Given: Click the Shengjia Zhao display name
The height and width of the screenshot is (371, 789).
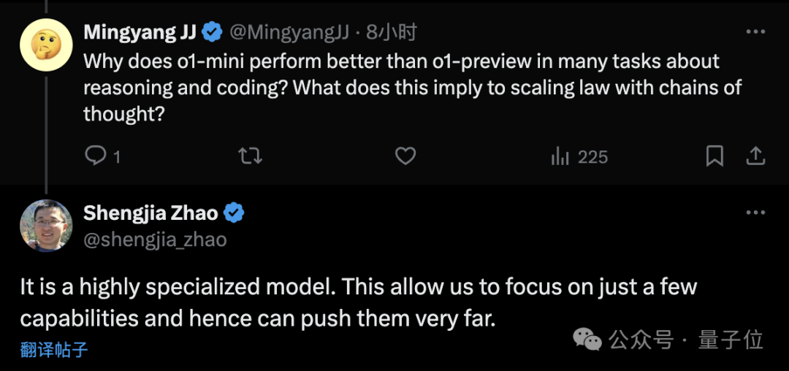Looking at the screenshot, I should coord(150,213).
